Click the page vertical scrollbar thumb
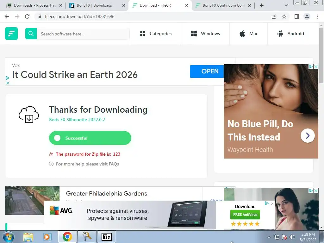This screenshot has height=243, width=324. (321, 55)
